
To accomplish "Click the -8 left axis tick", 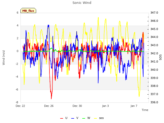I will (x=17, y=102).
